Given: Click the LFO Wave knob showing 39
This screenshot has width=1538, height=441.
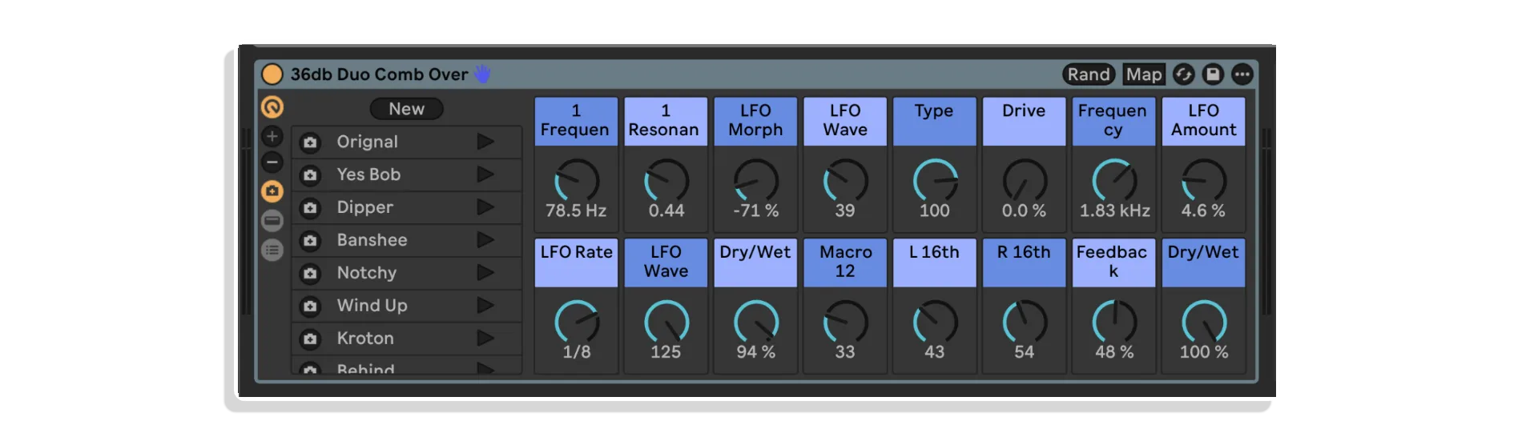Looking at the screenshot, I should point(845,181).
